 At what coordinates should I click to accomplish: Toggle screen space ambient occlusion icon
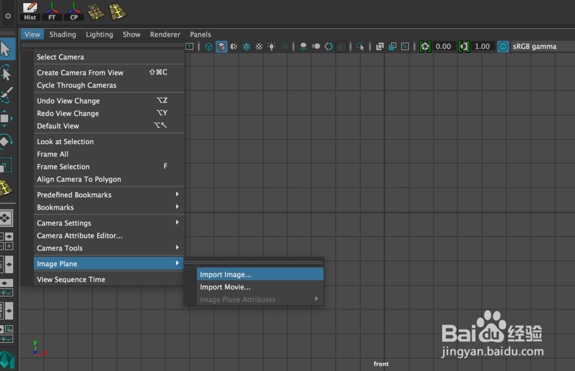(303, 47)
